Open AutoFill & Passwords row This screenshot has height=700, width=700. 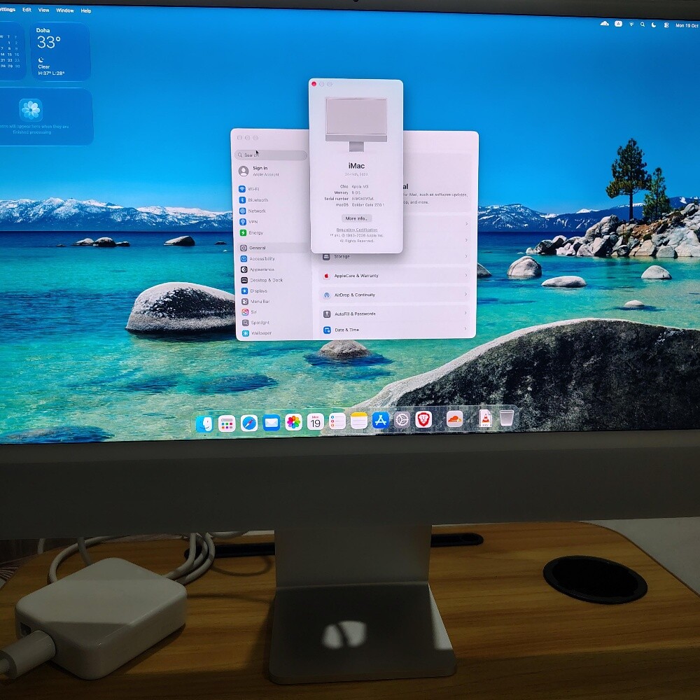(395, 314)
